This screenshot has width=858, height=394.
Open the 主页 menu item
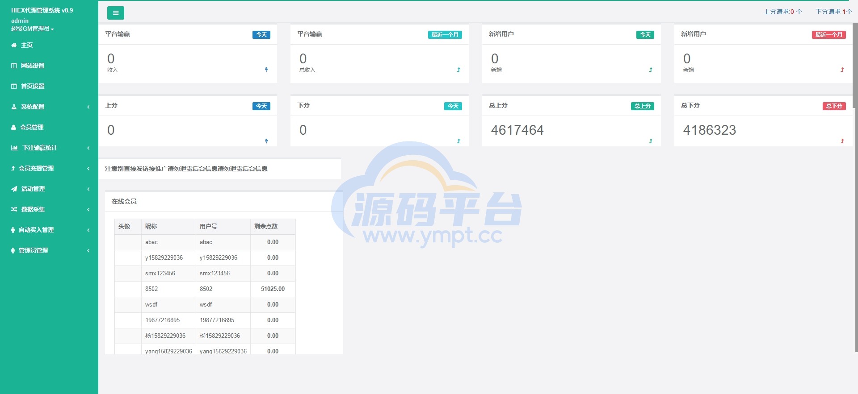(49, 45)
